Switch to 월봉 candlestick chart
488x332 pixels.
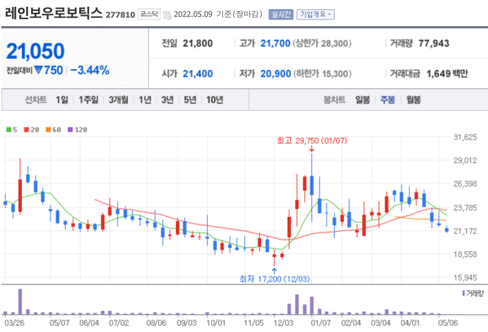click(413, 100)
